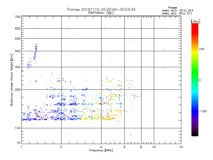Click the colorbar '100' tick label

[x=202, y=49]
